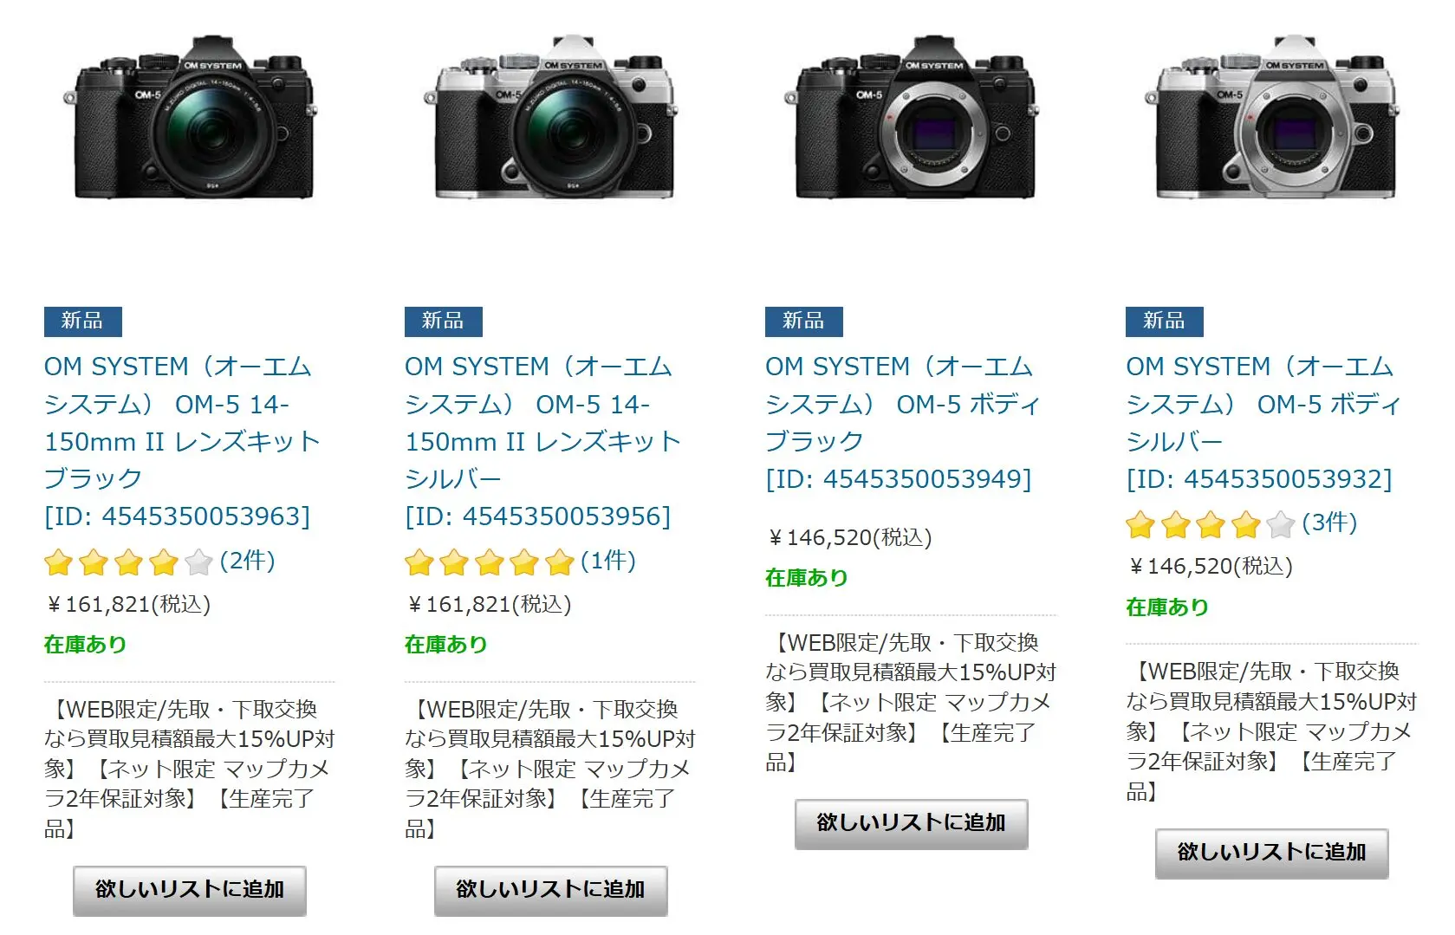The height and width of the screenshot is (935, 1455).
Task: Open the (2件) reviews link
Action: tap(247, 561)
